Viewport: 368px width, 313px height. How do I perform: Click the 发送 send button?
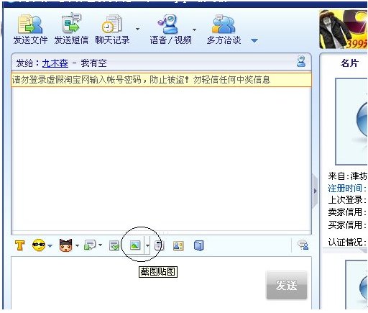tap(287, 285)
